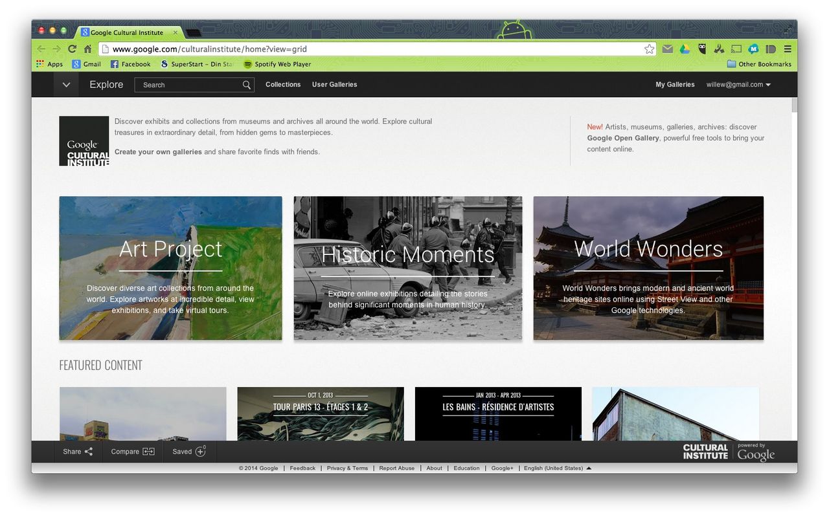Open the Tour Paris 13 featured item
This screenshot has width=829, height=517.
tap(321, 413)
